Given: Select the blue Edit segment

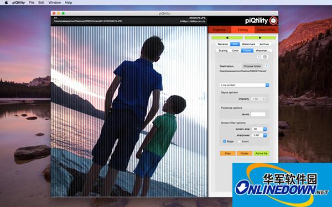Looking at the screenshot, I should click(x=235, y=44).
